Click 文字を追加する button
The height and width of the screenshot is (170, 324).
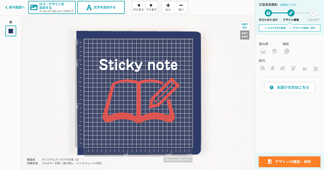[101, 7]
